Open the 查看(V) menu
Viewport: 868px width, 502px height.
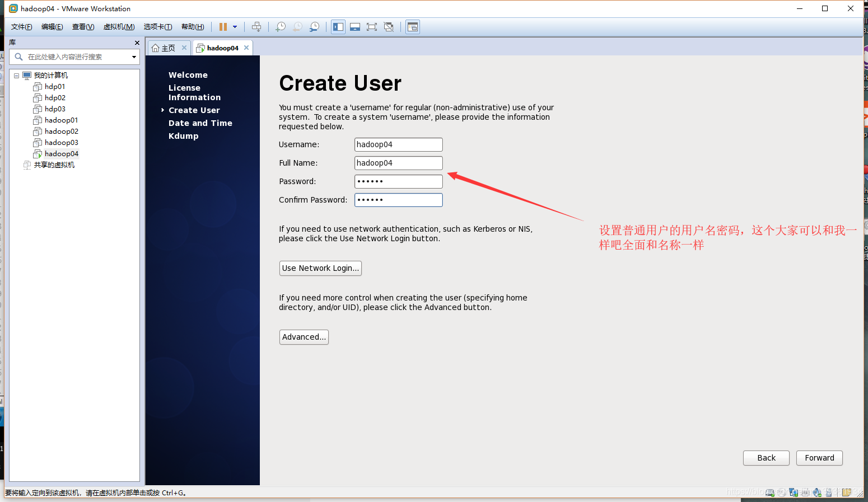(83, 27)
